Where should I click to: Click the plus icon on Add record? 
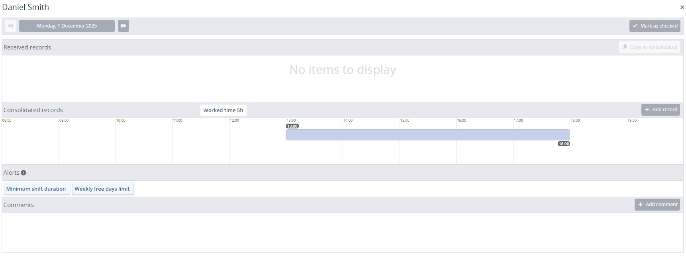click(x=647, y=110)
